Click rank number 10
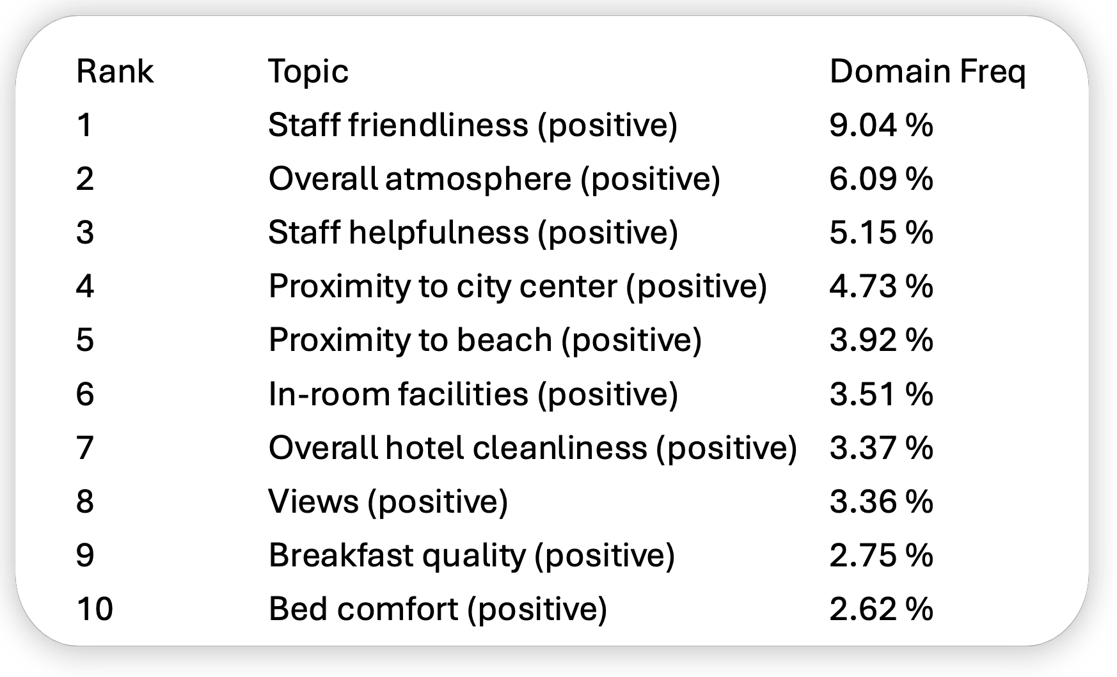 [95, 609]
